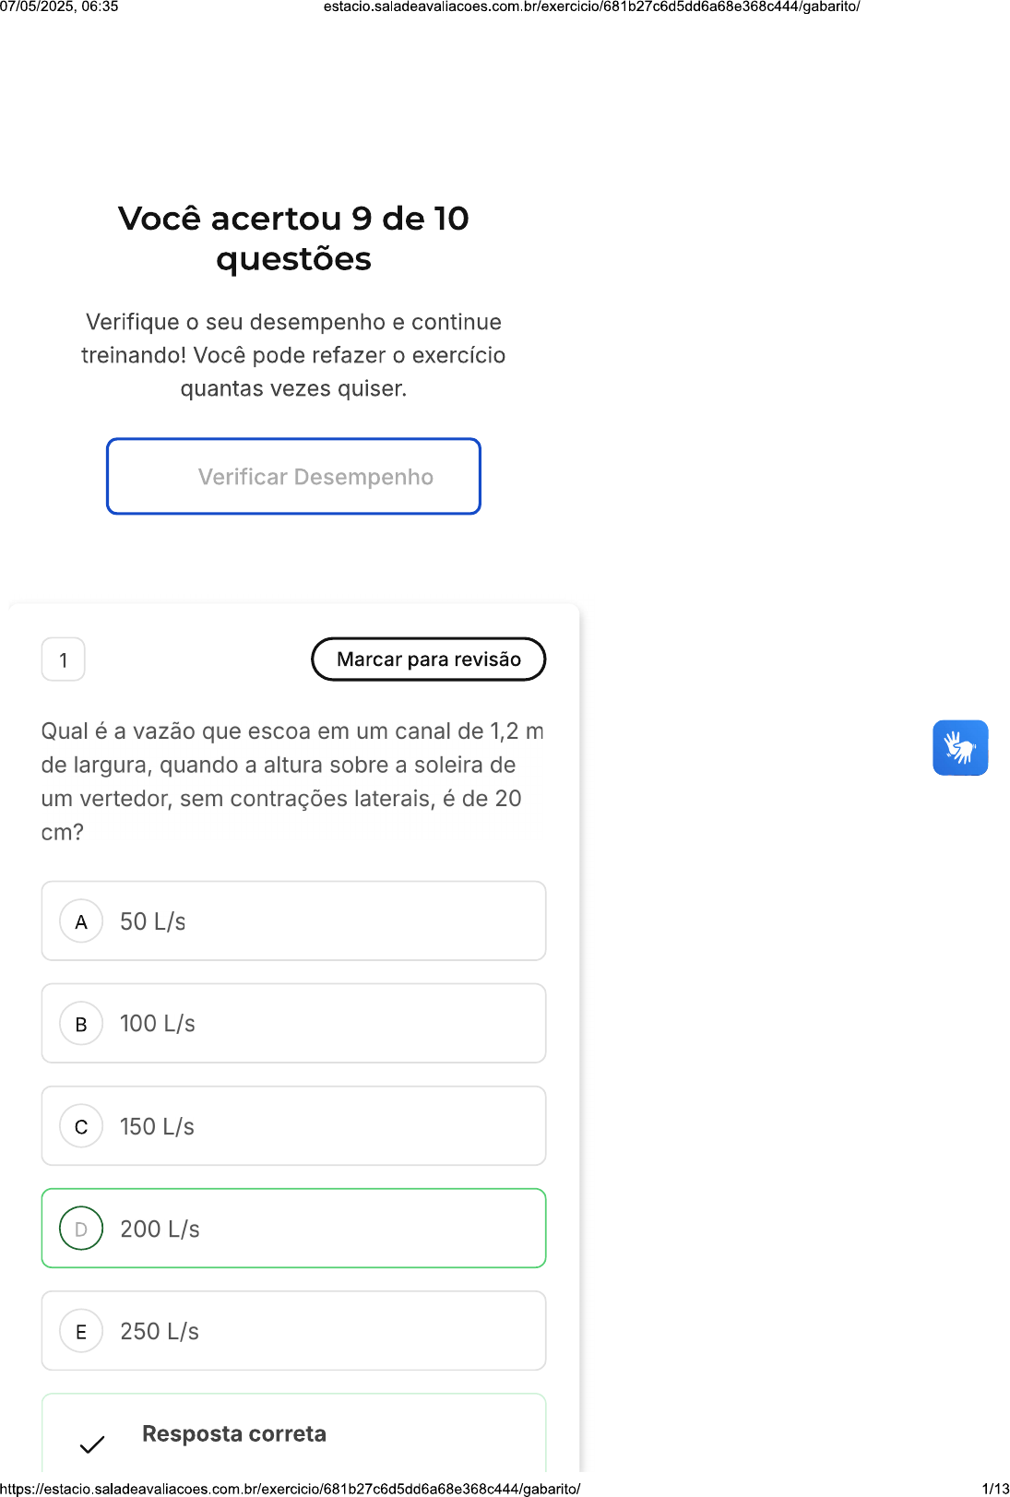Click the estacio.saladeavaliacoes URL in the page header
1010x1497 pixels.
point(591,7)
